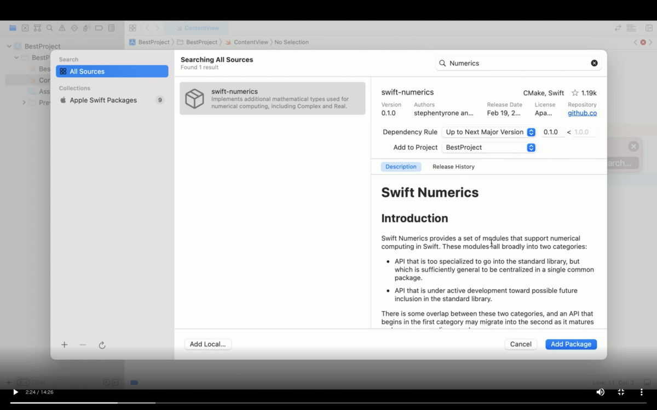The image size is (657, 410).
Task: Switch to the Release History tab
Action: click(x=453, y=167)
